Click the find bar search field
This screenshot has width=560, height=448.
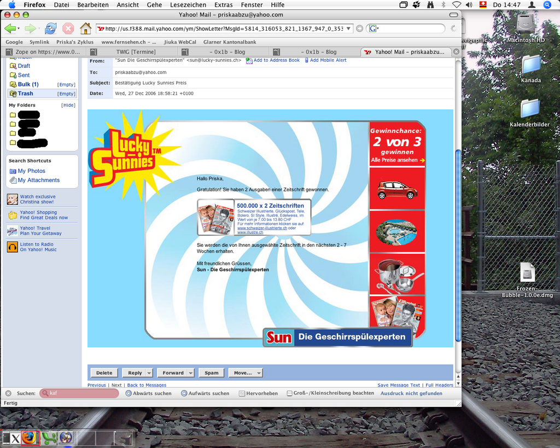click(x=79, y=393)
